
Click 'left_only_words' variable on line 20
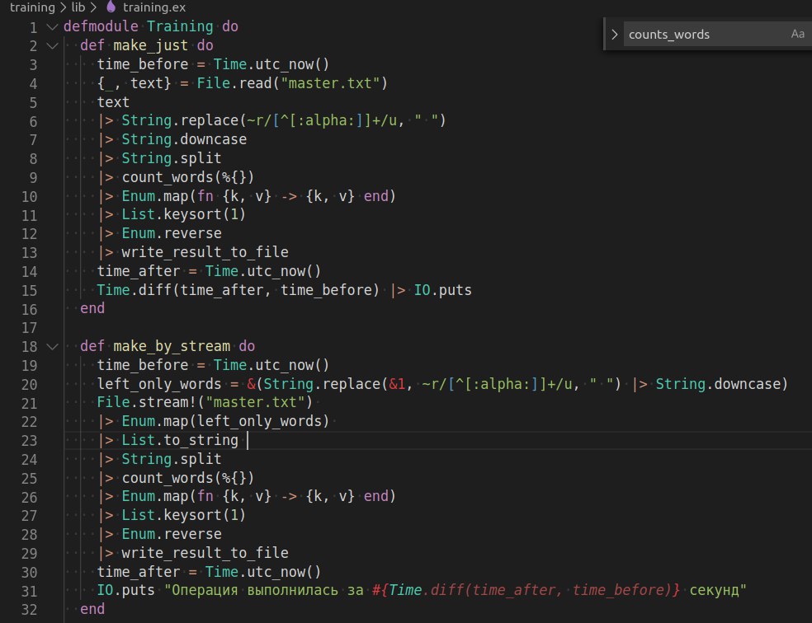pos(159,384)
